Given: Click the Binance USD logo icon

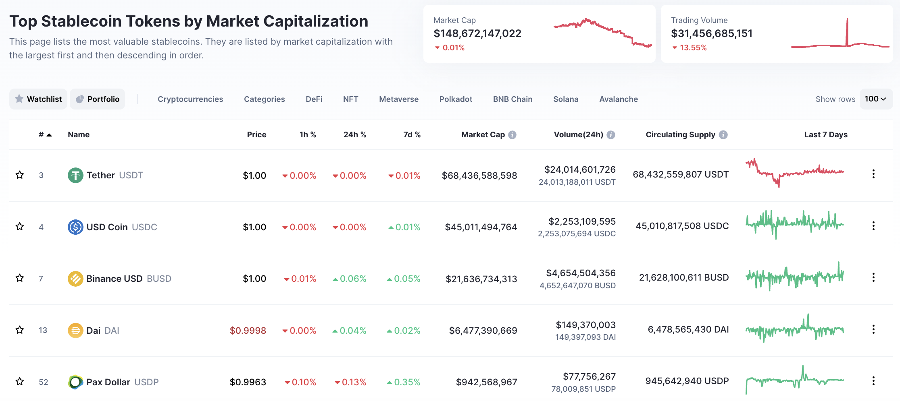Looking at the screenshot, I should pos(75,279).
